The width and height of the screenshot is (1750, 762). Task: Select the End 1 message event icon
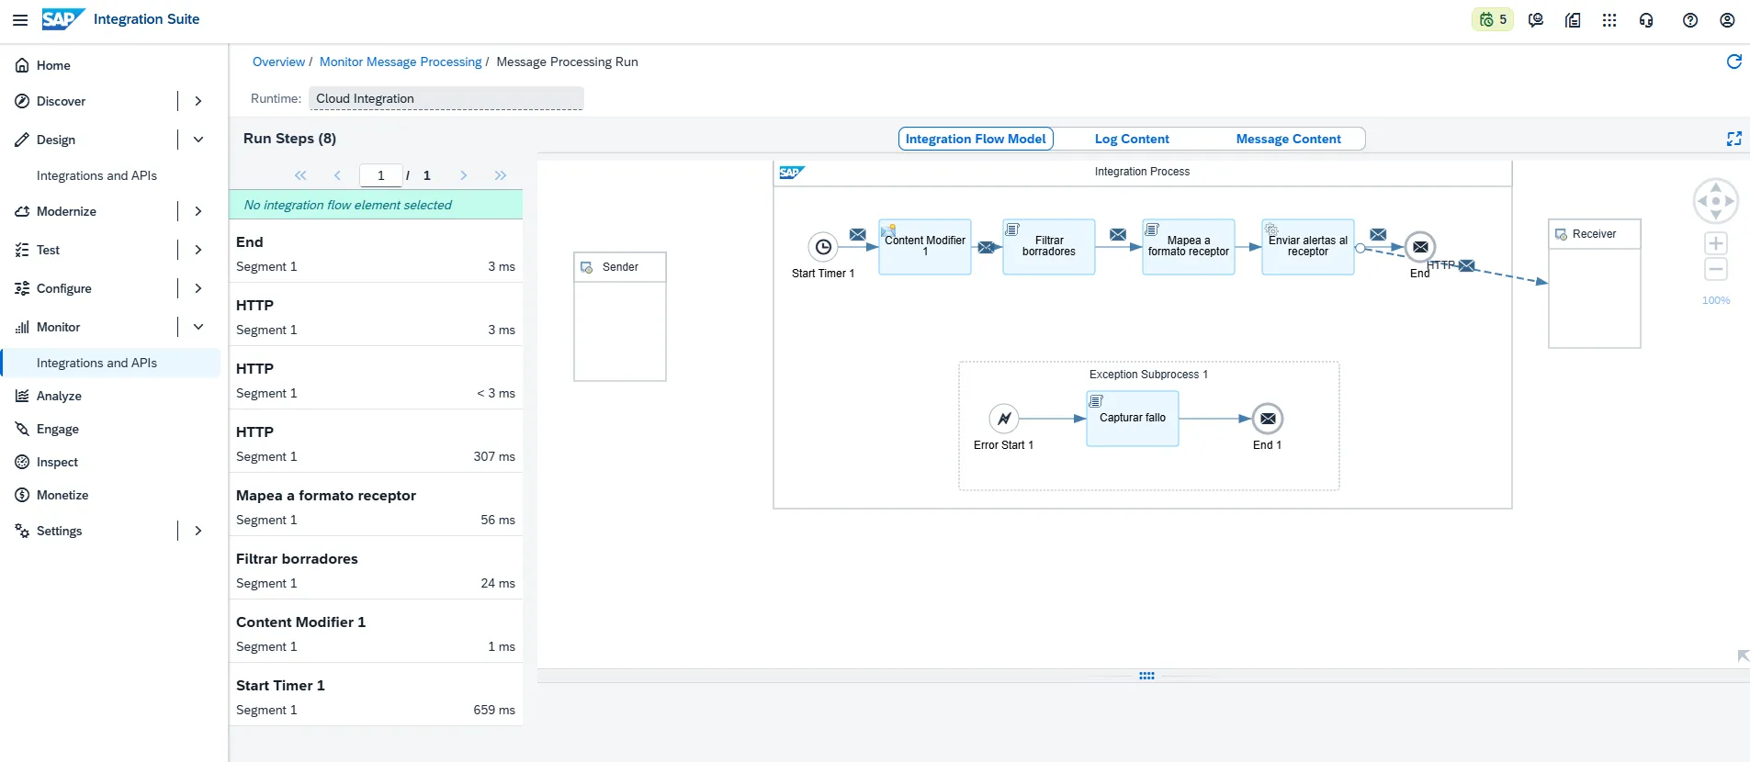pyautogui.click(x=1268, y=419)
